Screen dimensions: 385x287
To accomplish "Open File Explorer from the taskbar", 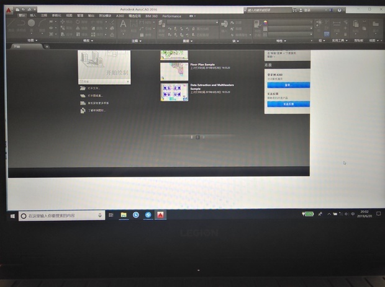I will (x=124, y=215).
